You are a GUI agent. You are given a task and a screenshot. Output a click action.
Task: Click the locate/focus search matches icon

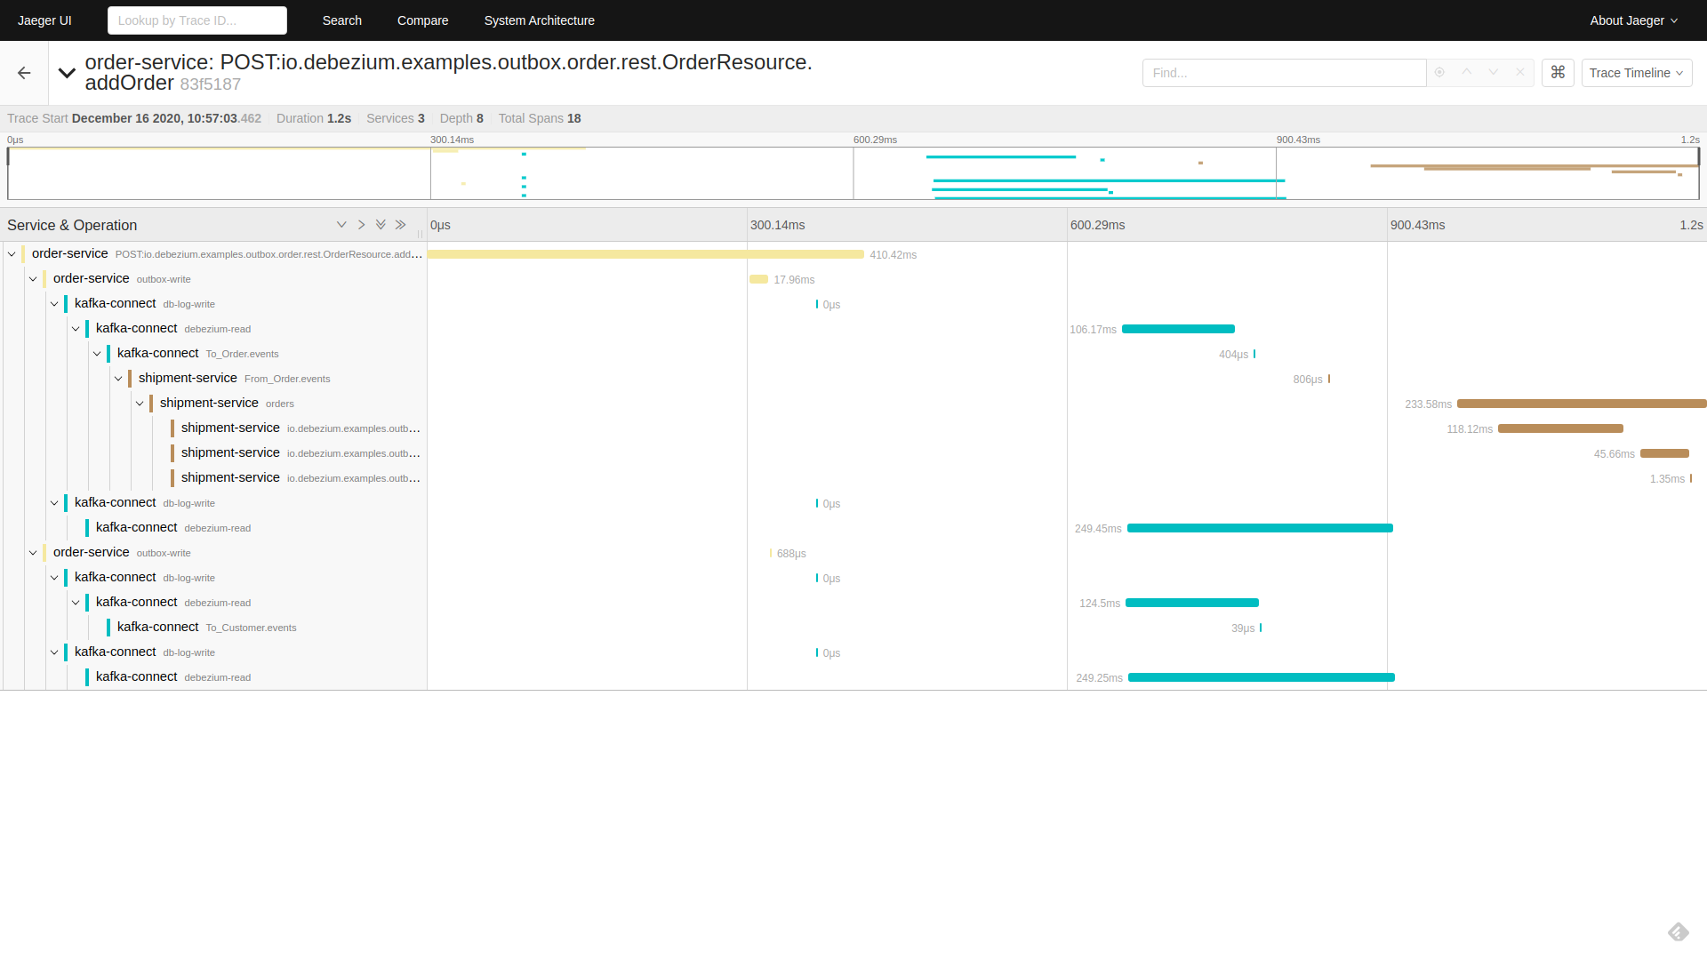click(x=1439, y=73)
